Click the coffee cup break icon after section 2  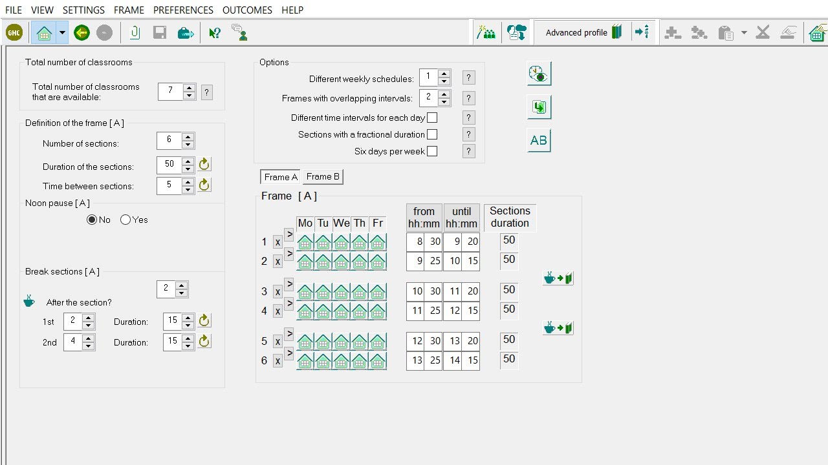coord(558,278)
